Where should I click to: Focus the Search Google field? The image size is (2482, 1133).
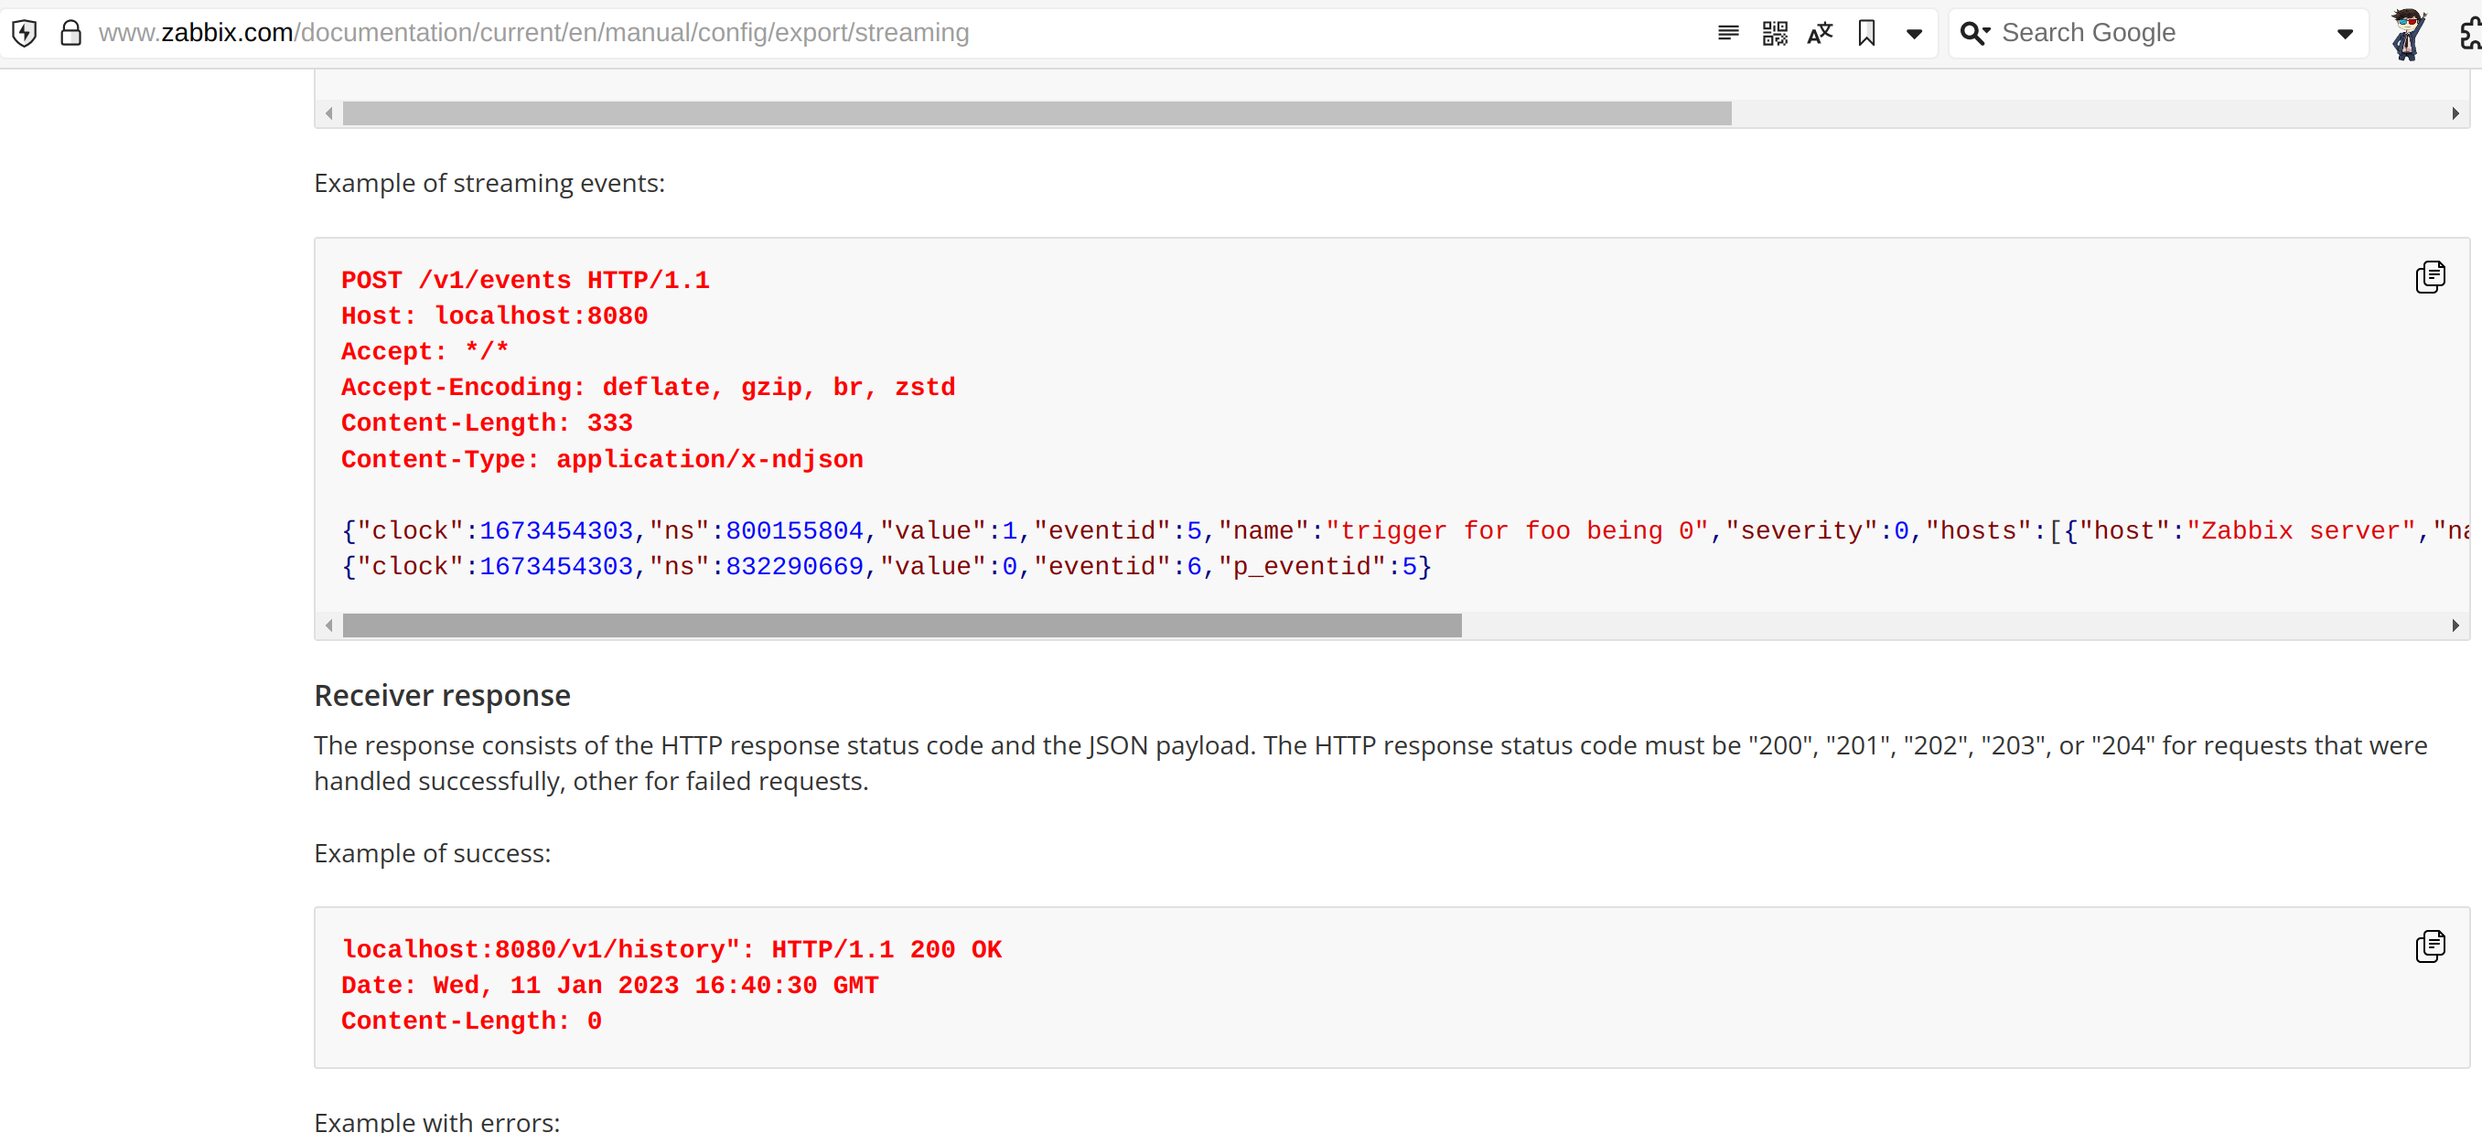tap(2158, 33)
